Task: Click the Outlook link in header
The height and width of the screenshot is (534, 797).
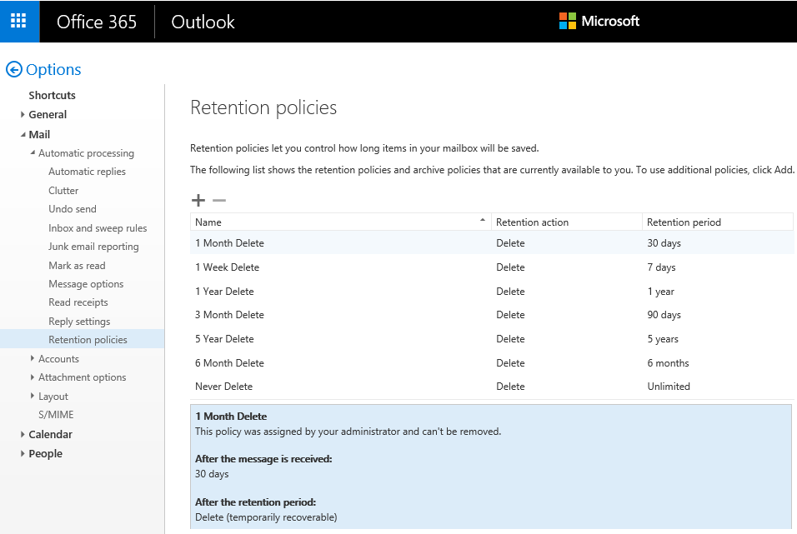Action: [x=203, y=22]
